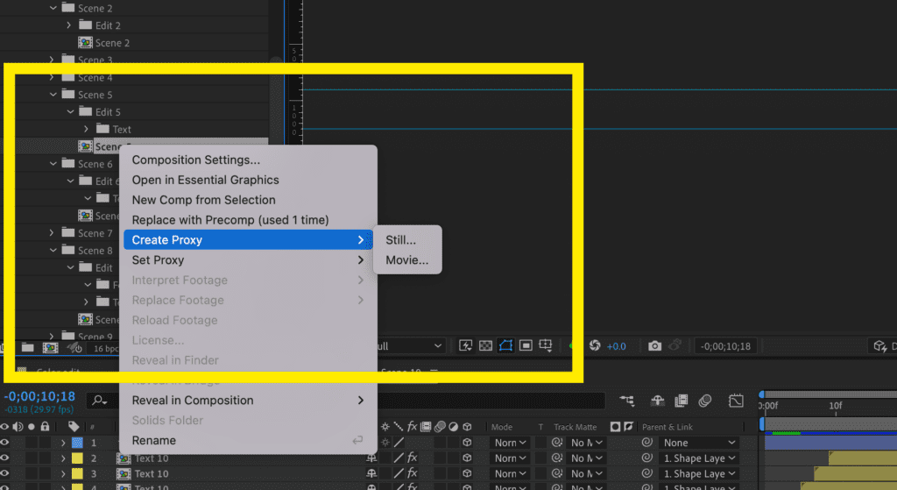897x490 pixels.
Task: Click the Fast Previews icon below viewer
Action: [x=466, y=345]
